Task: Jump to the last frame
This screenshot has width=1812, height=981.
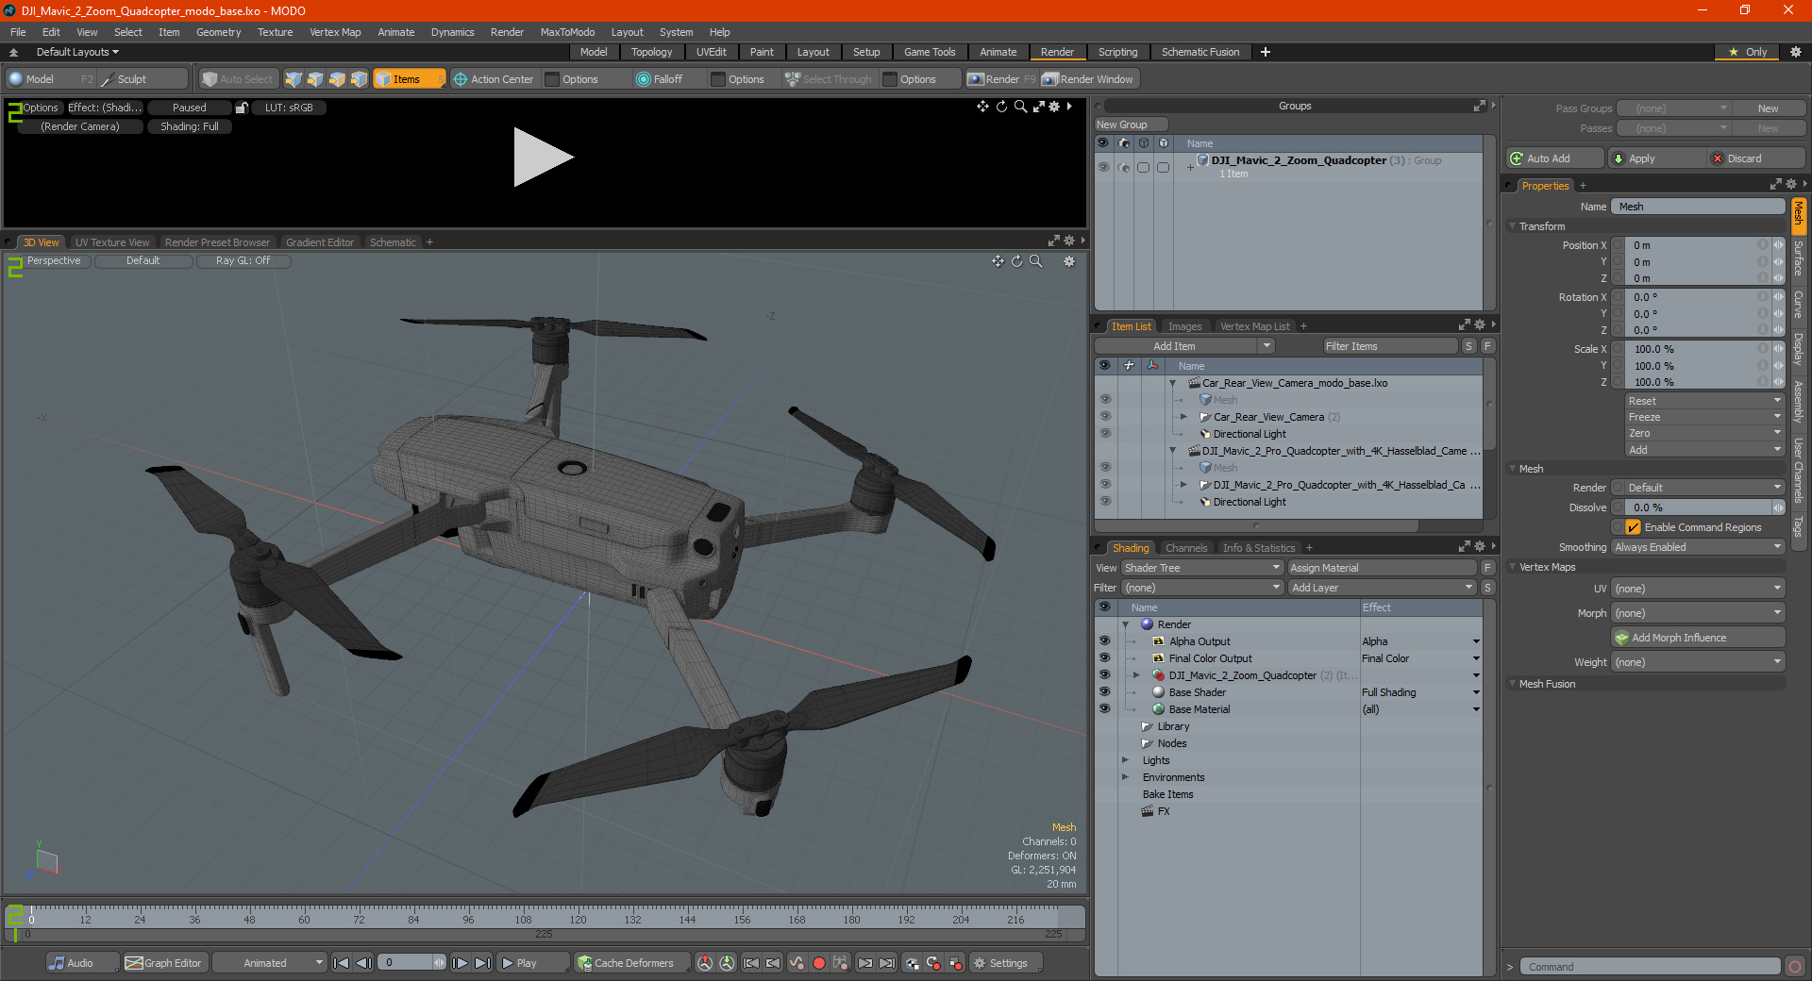Action: 482,963
